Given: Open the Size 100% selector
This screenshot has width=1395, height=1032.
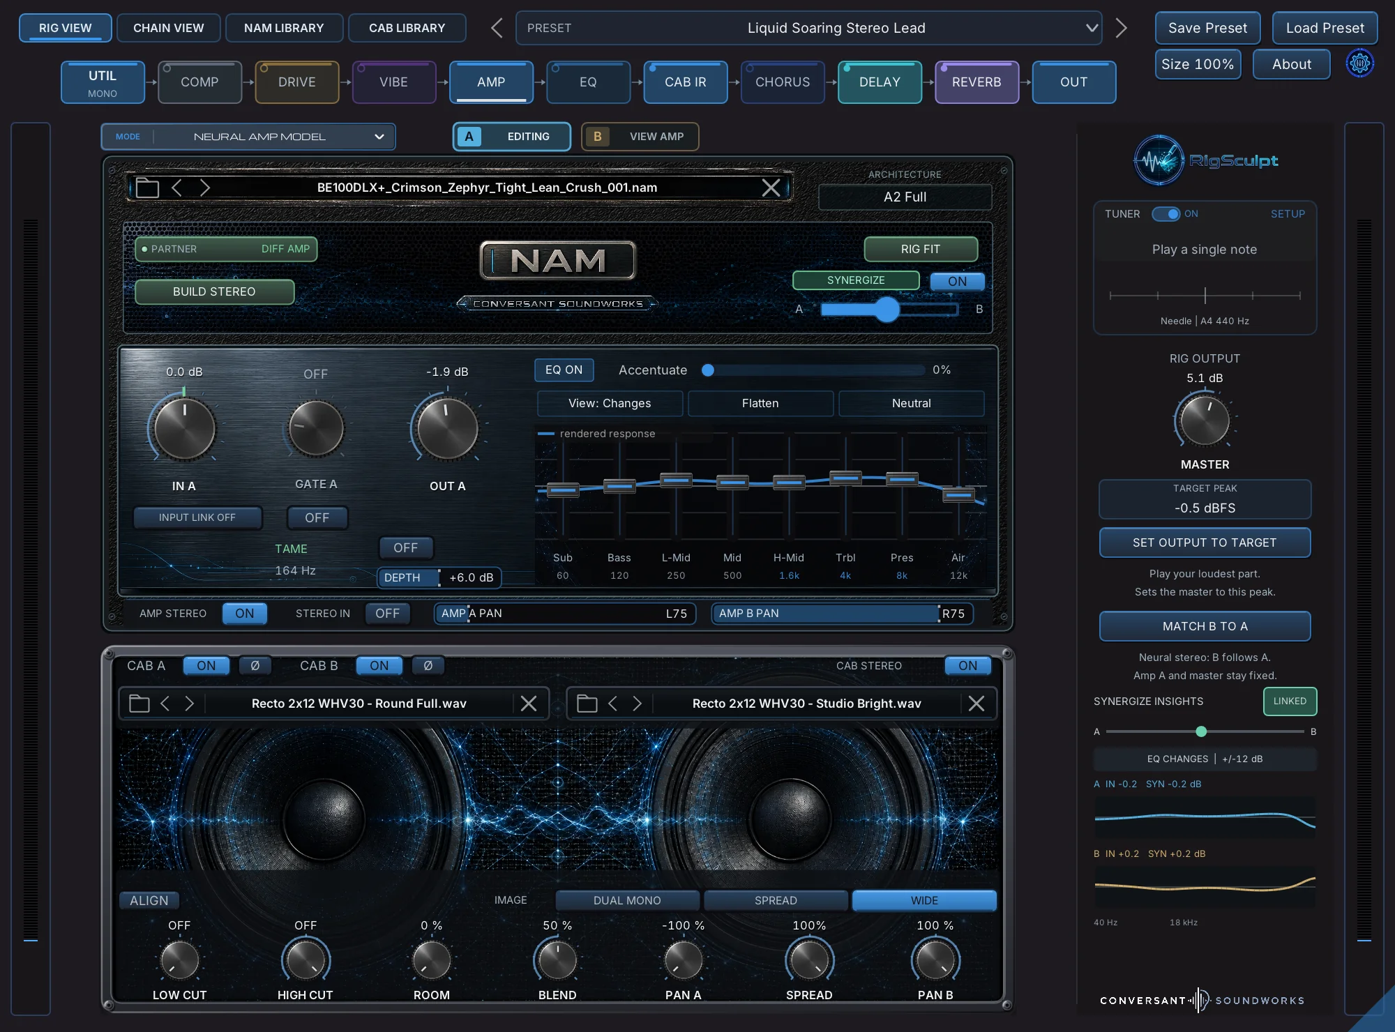Looking at the screenshot, I should [1198, 64].
